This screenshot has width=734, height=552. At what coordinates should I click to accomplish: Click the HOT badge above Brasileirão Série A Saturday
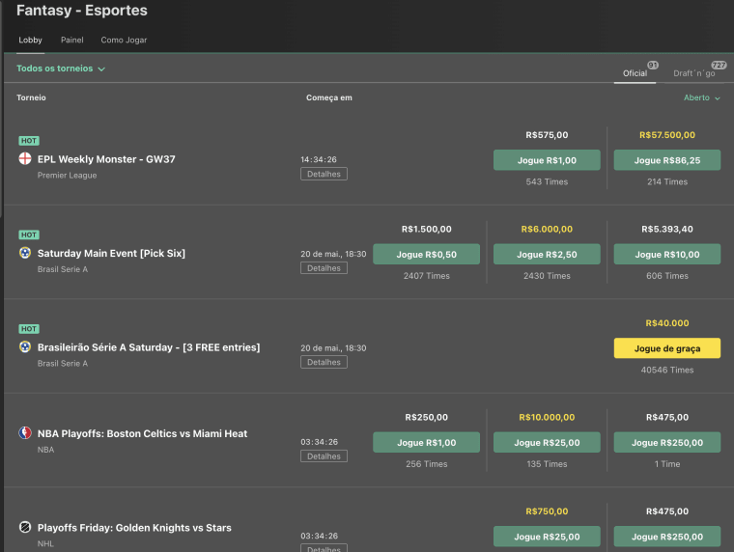29,328
